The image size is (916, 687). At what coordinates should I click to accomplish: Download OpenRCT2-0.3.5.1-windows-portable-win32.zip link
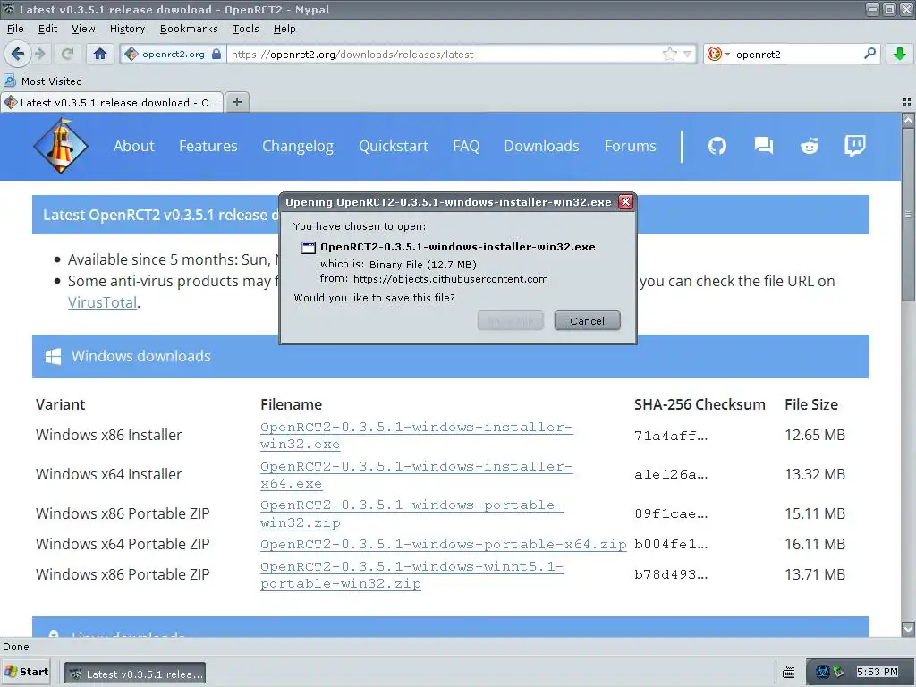pyautogui.click(x=411, y=514)
